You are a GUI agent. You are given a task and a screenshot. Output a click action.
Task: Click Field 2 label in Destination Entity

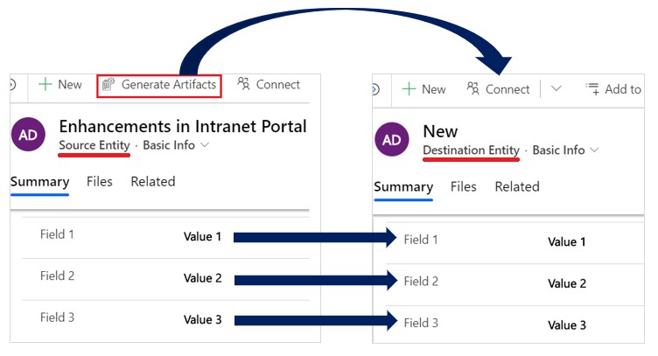click(x=421, y=282)
